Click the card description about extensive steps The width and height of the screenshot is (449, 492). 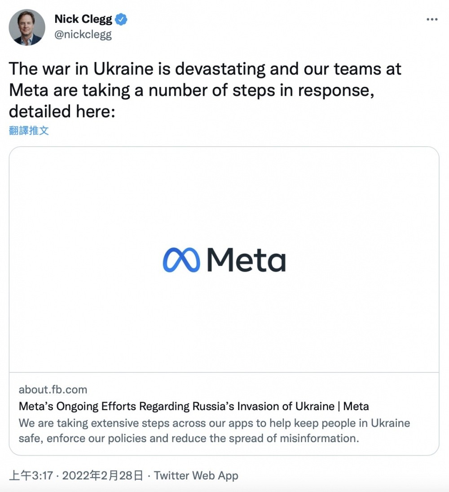point(214,423)
